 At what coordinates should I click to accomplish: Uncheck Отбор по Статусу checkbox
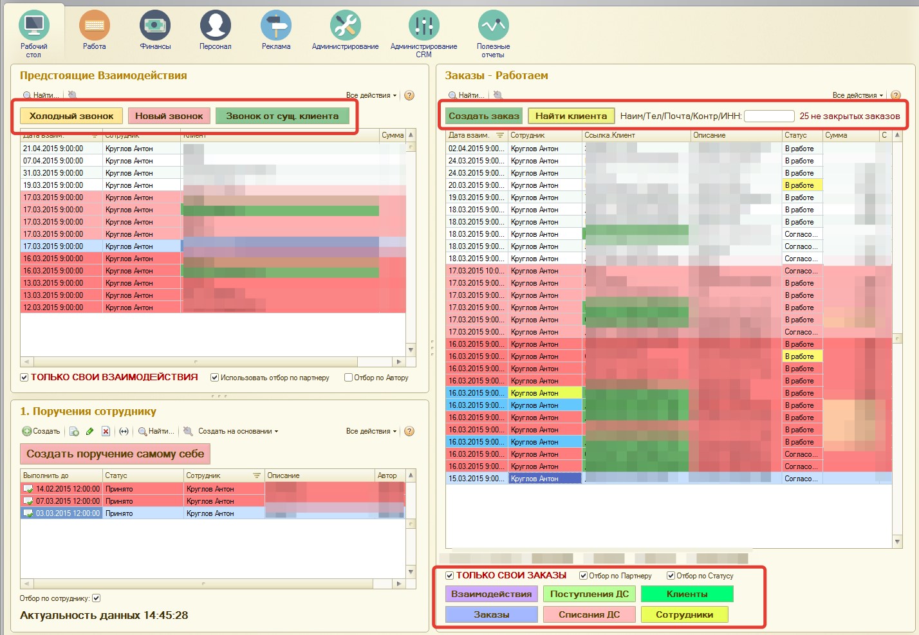click(671, 576)
